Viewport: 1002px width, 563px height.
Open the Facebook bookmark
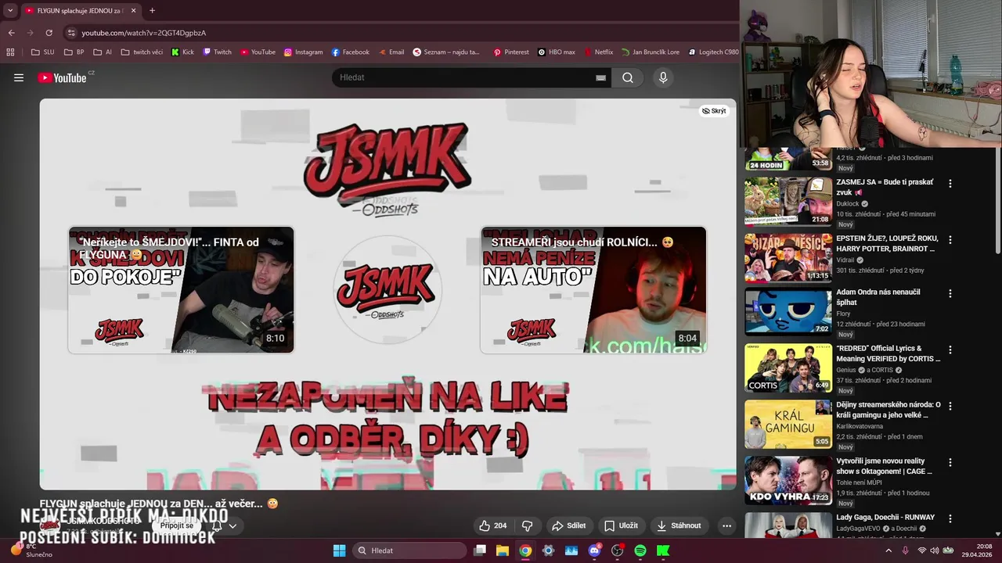coord(350,52)
